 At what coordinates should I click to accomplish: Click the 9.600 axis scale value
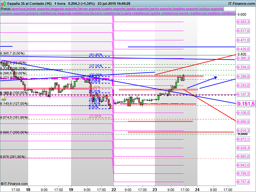point(242,14)
